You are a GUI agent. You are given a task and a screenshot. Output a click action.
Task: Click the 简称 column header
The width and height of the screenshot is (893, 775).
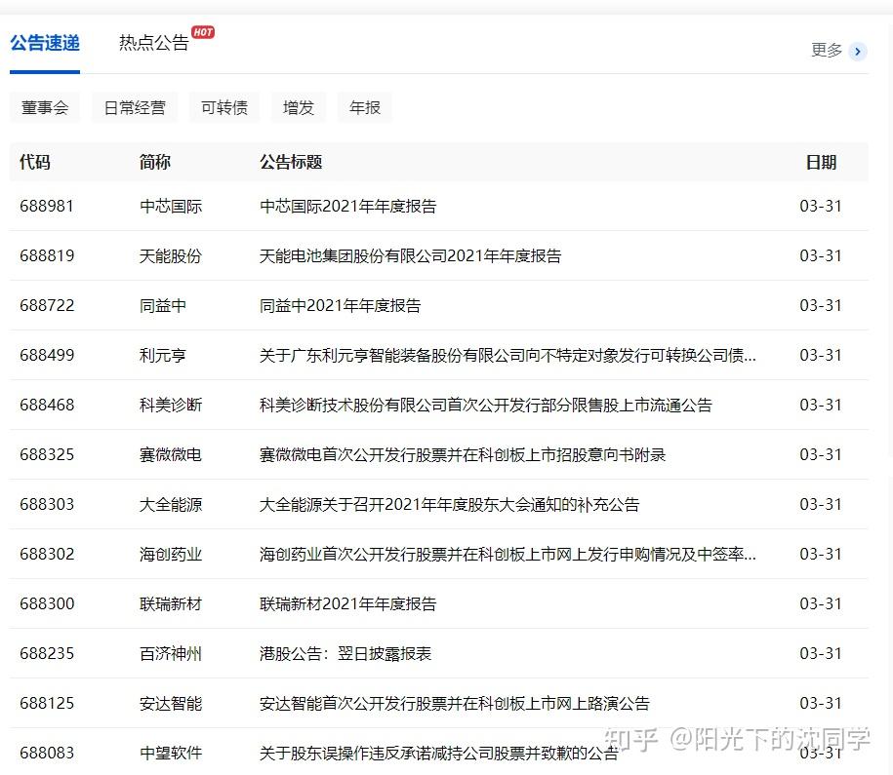(155, 162)
